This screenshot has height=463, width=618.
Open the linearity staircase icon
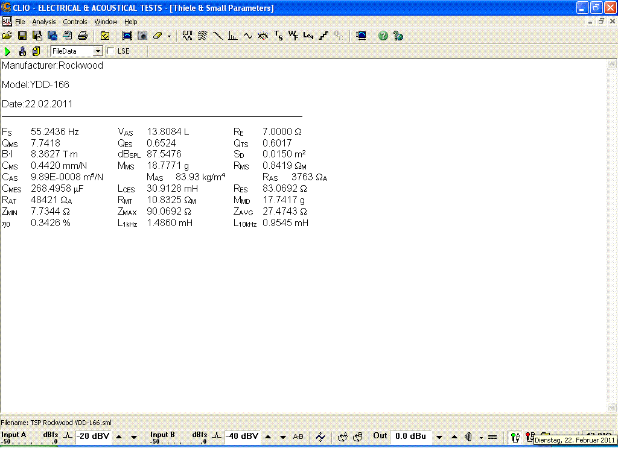[323, 36]
